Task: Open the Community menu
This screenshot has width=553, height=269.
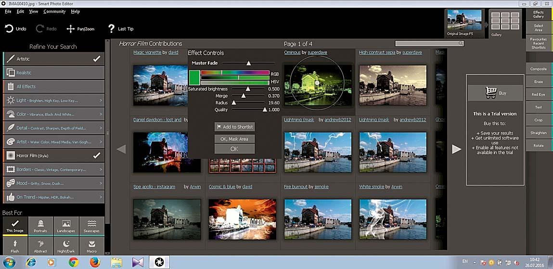Action: [54, 11]
